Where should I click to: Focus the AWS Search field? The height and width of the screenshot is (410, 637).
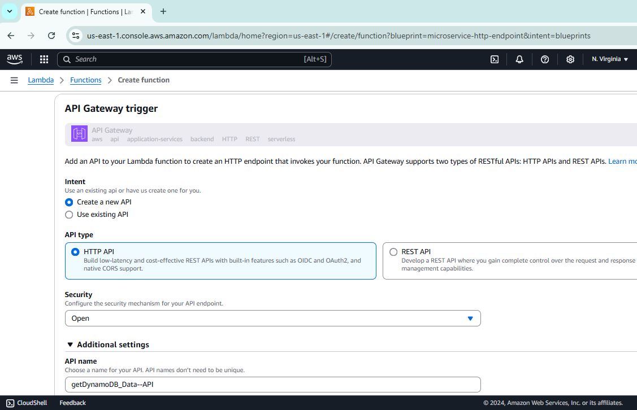click(x=194, y=59)
